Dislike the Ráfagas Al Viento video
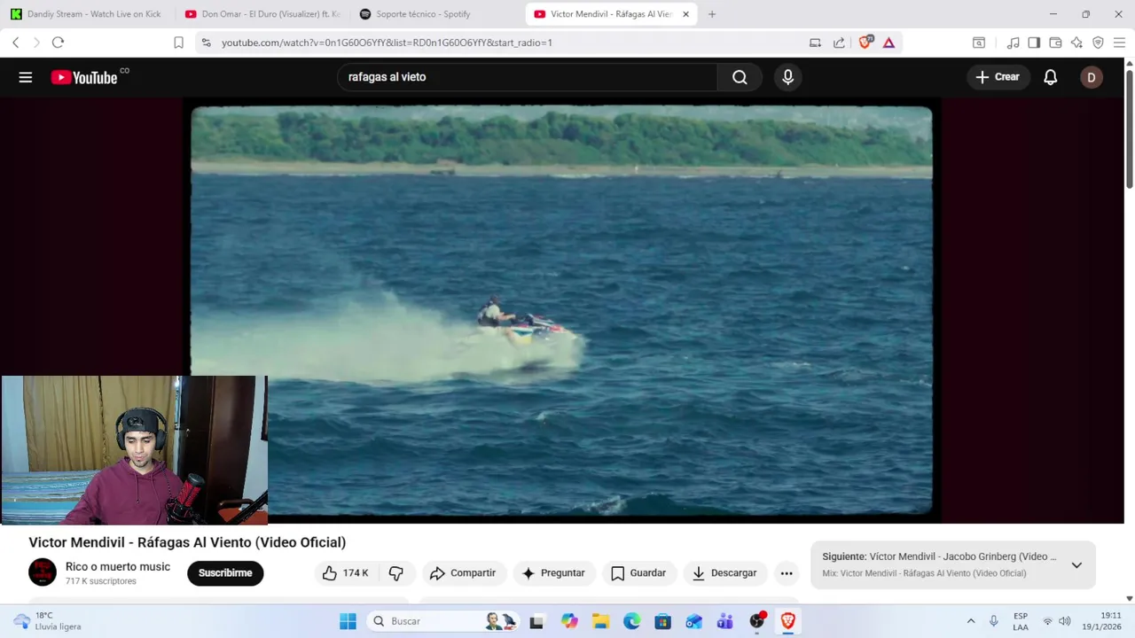Viewport: 1135px width, 638px height. pos(396,573)
